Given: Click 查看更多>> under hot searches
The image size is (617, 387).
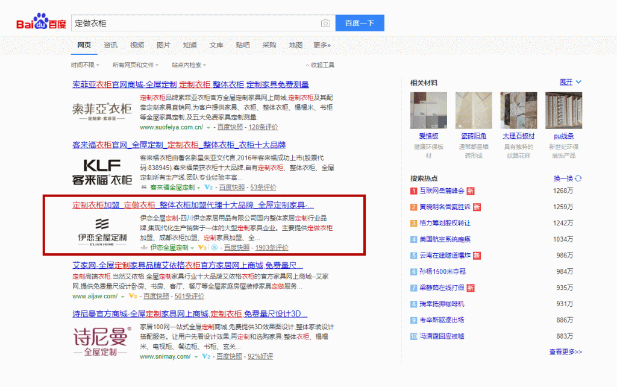Looking at the screenshot, I should click(x=565, y=352).
